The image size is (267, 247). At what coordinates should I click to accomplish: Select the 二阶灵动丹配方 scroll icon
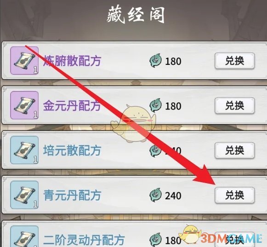pos(24,236)
